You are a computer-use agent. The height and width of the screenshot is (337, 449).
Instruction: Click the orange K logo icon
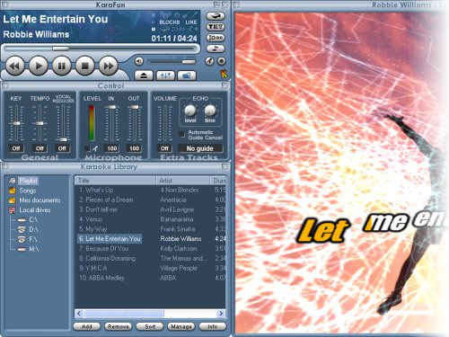tap(224, 74)
